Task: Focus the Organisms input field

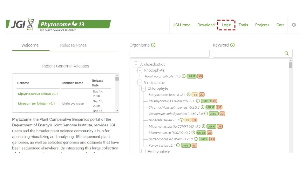Action: pos(170,54)
